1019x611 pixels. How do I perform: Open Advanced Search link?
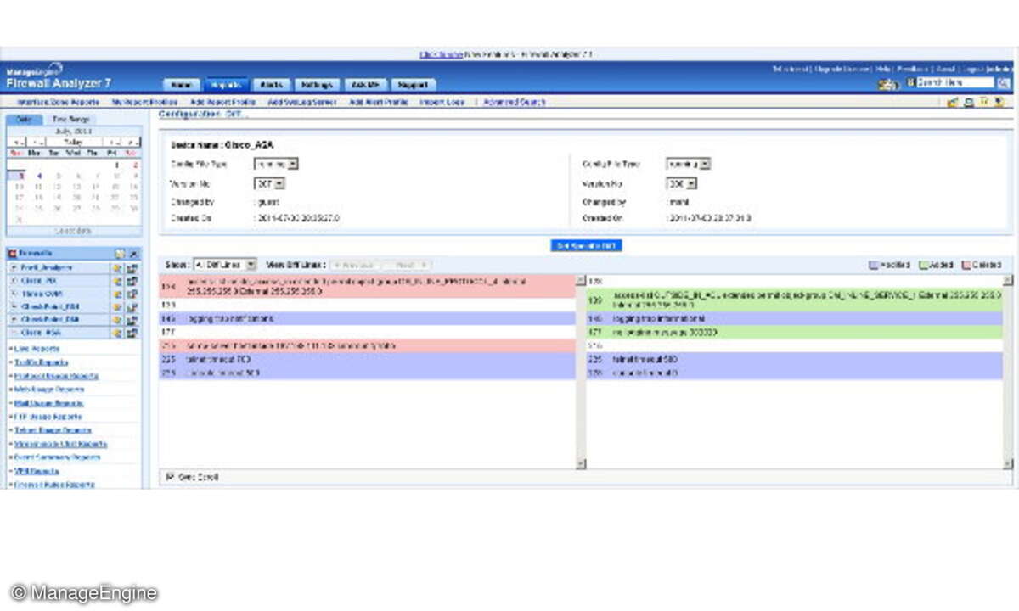coord(515,102)
